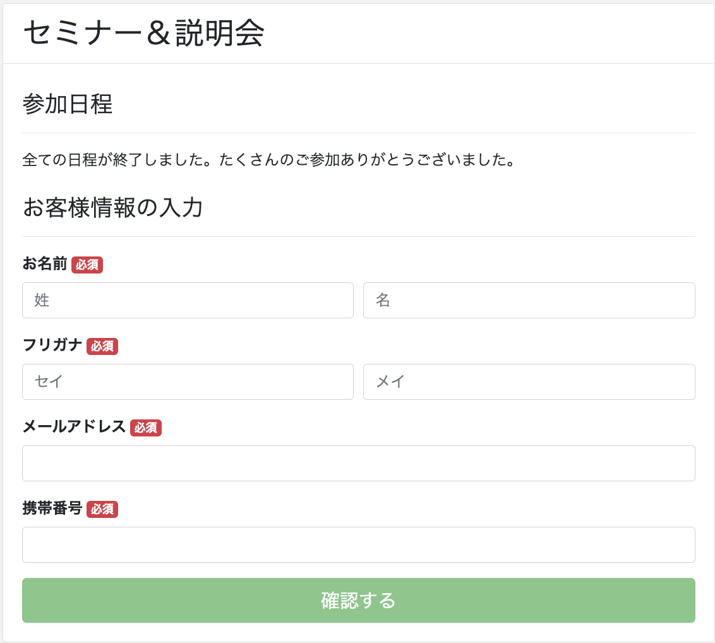Click into the メイ furigana input

[x=529, y=382]
